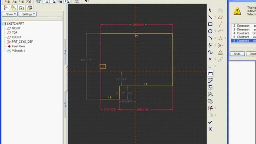Choose the Fillet sketch tool
256x144 pixels.
coord(210,45)
